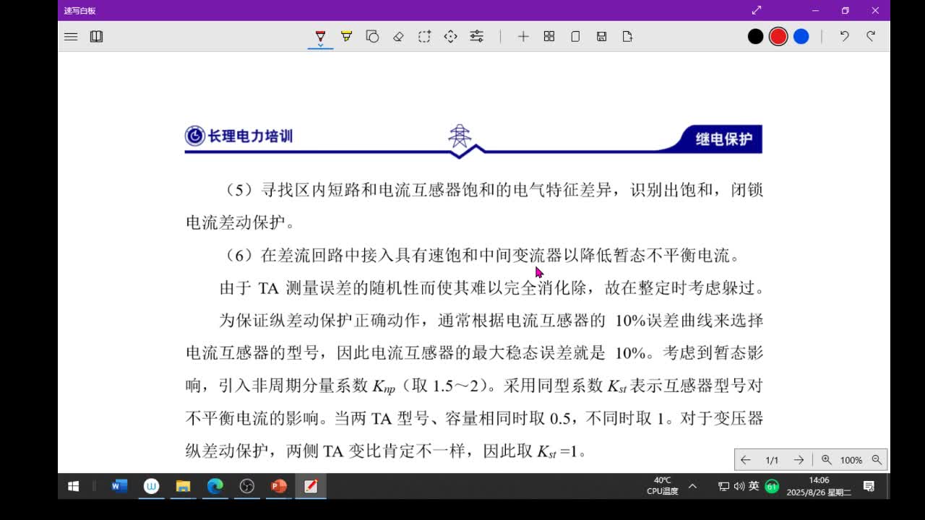The width and height of the screenshot is (925, 520).
Task: Go to the previous page
Action: click(x=746, y=460)
